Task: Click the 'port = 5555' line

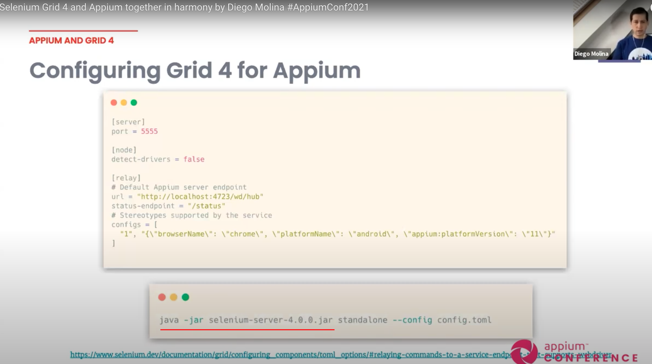Action: pyautogui.click(x=135, y=131)
